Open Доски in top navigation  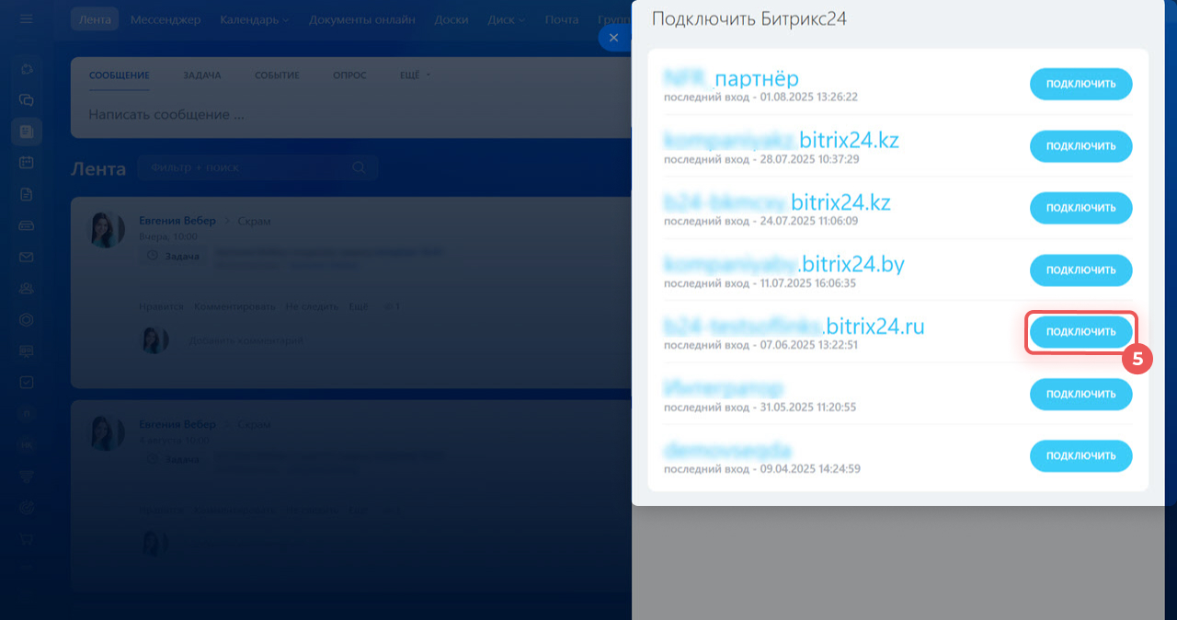pyautogui.click(x=451, y=19)
